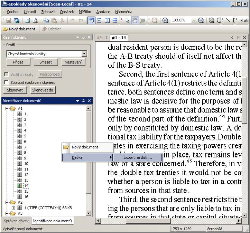Click the vertical document scrollbar thumb

click(244, 100)
